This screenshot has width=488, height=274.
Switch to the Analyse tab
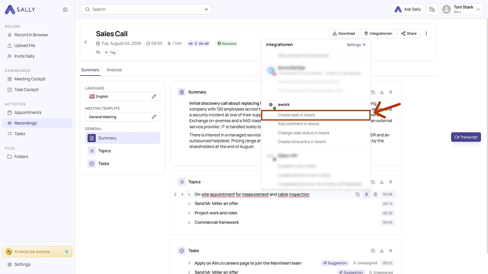point(114,70)
